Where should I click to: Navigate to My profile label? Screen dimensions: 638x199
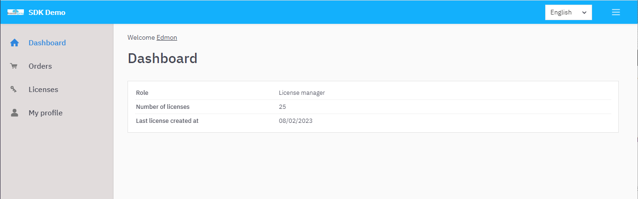(x=45, y=113)
